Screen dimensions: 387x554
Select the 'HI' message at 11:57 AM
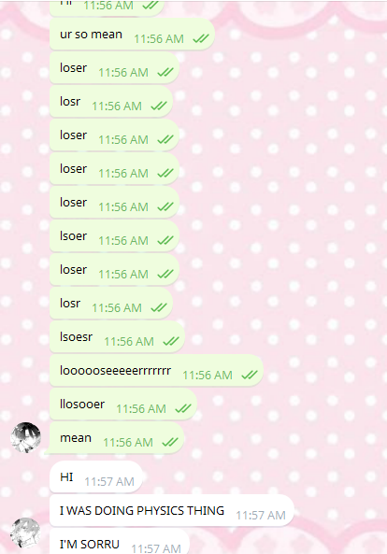[96, 477]
